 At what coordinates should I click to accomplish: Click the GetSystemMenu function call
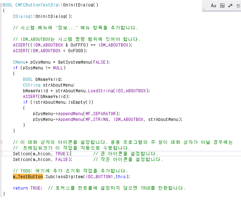(x=74, y=62)
